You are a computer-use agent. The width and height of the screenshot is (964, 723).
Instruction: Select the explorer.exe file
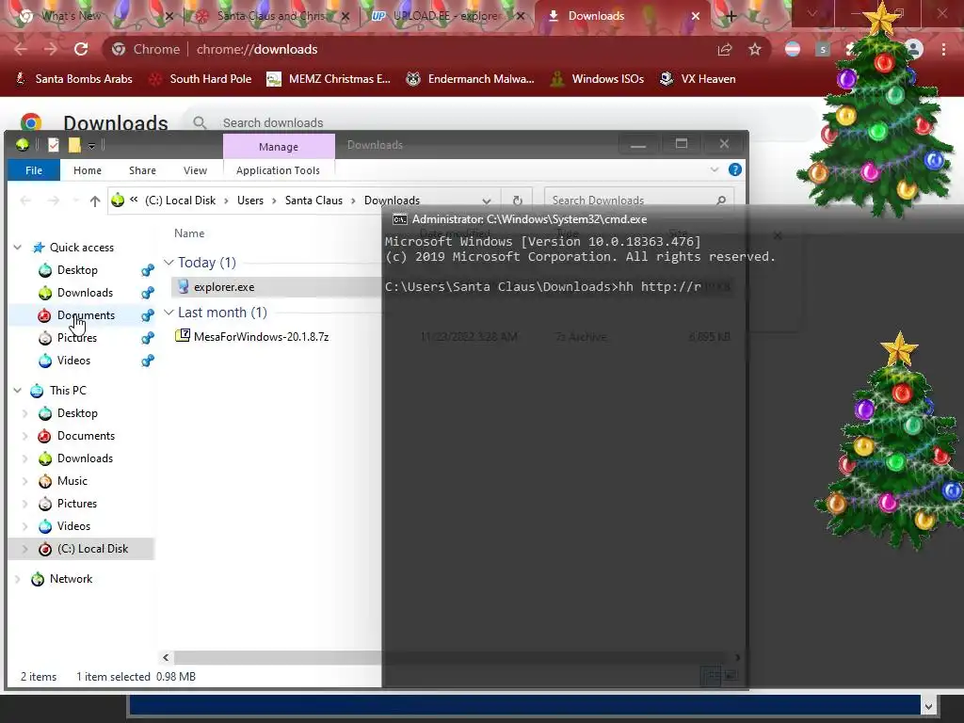[224, 286]
